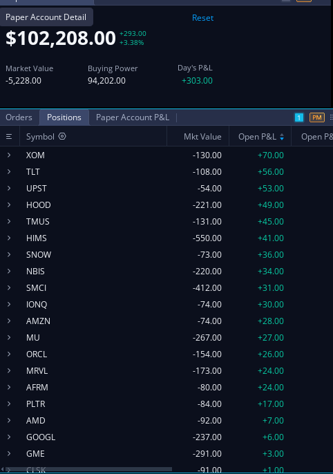Viewport: 333px width, 474px height.
Task: Select the IONQ symbol text
Action: click(x=37, y=305)
